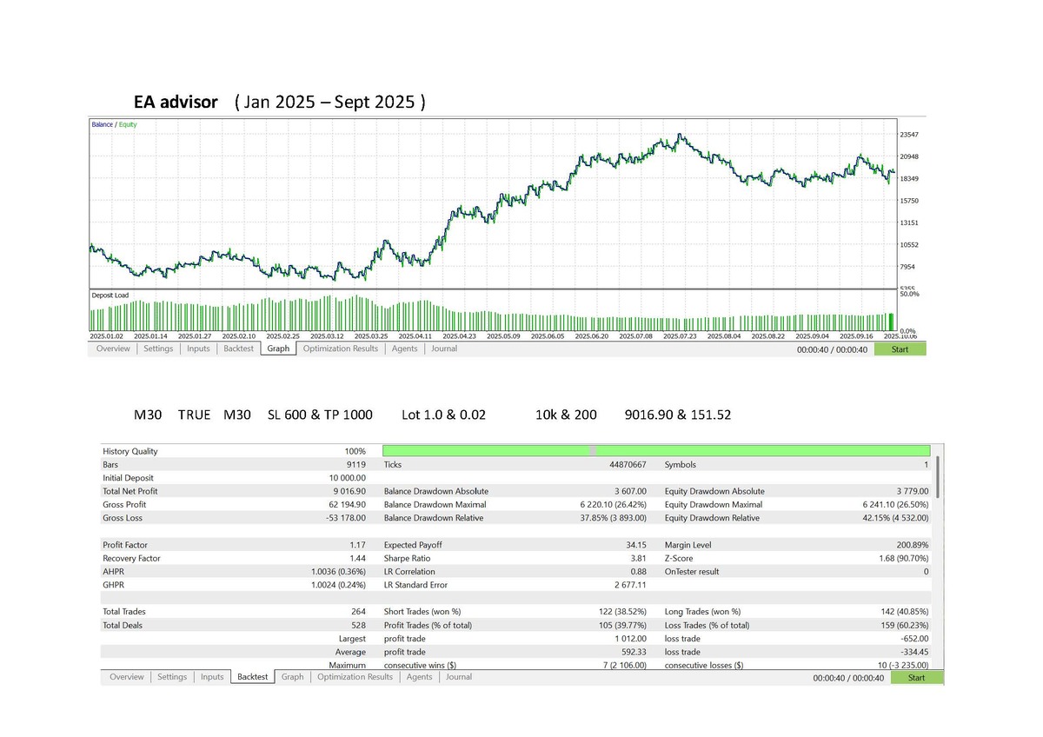Open Journal tab below the Deposit Load graph
The image size is (1043, 737).
coord(444,349)
